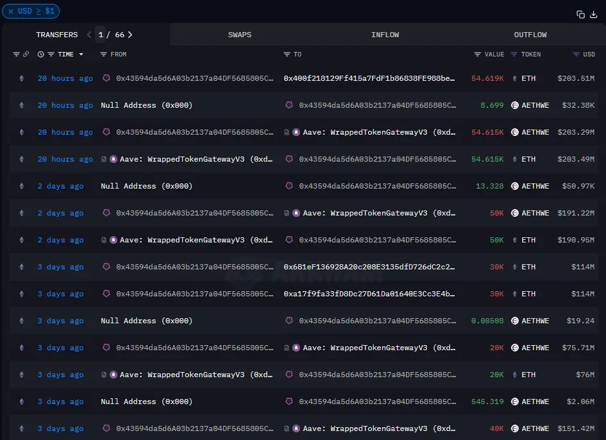Screen dimensions: 606x440
Task: Open TIME sort dropdown arrow
Action: pyautogui.click(x=81, y=55)
